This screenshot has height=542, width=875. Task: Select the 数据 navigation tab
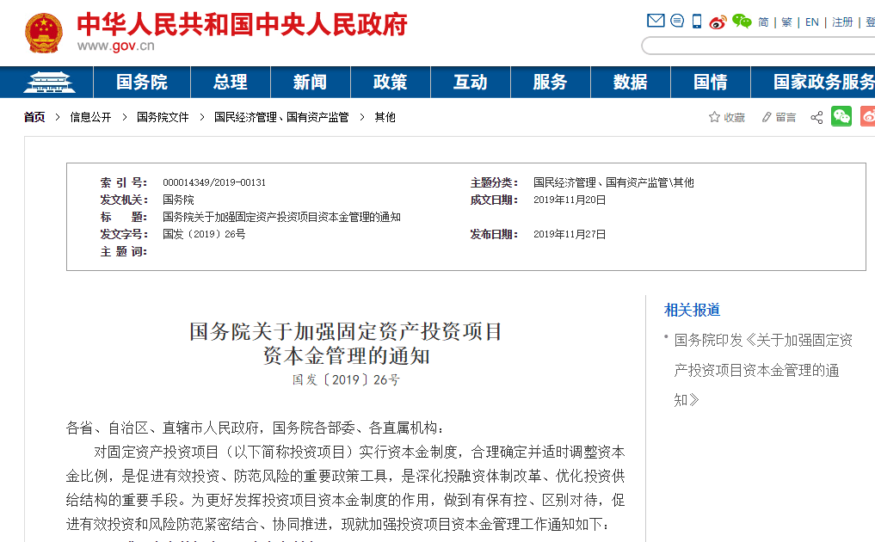(630, 83)
